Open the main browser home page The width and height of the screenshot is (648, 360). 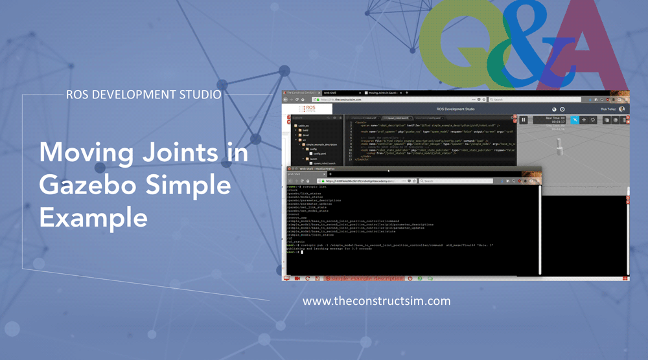coord(303,100)
